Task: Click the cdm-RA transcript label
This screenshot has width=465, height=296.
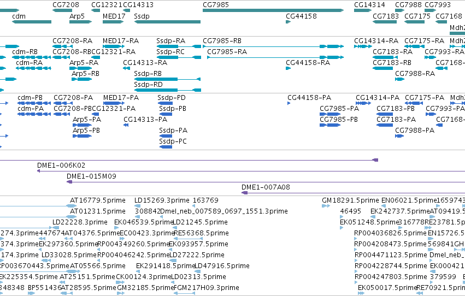Action: point(29,62)
